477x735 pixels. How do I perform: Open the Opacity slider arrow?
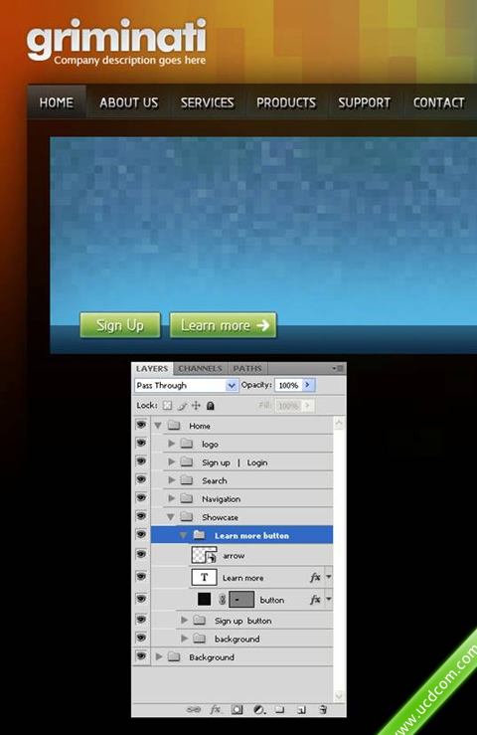pyautogui.click(x=308, y=385)
